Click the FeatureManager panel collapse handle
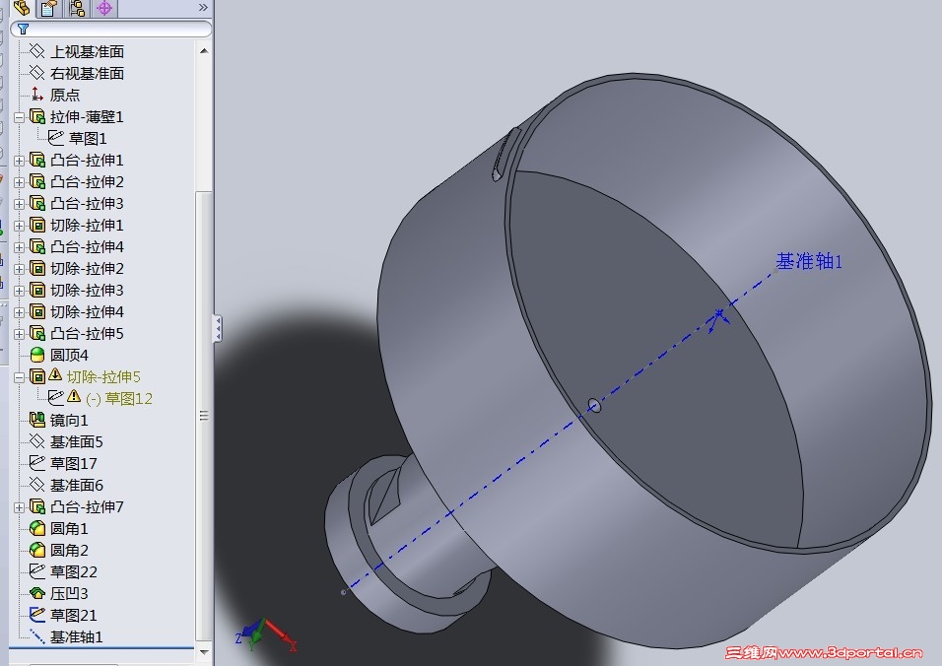The image size is (942, 666). pyautogui.click(x=218, y=328)
